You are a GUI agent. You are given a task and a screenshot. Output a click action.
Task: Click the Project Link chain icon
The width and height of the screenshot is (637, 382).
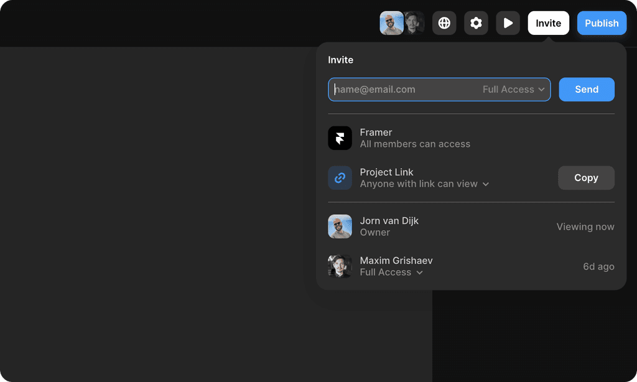click(x=340, y=177)
